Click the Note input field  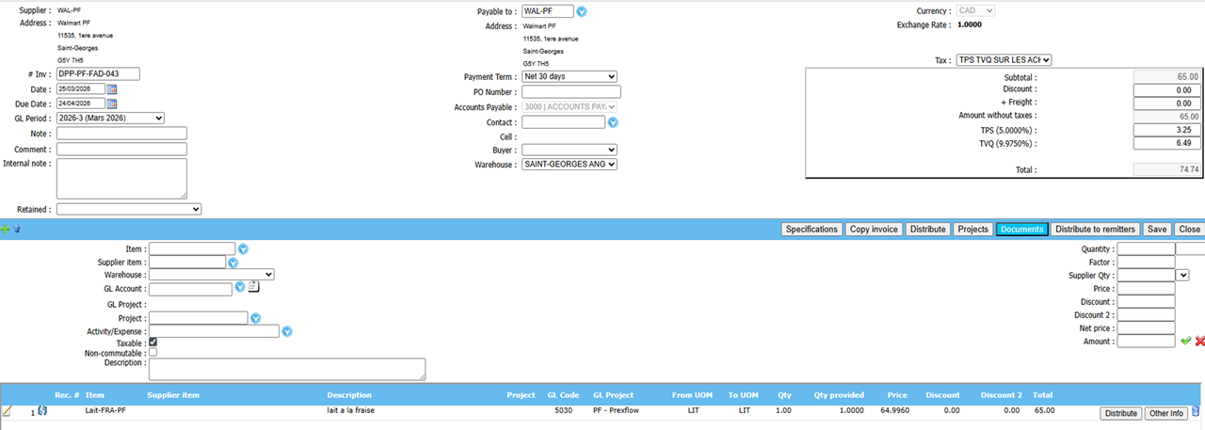pos(121,134)
